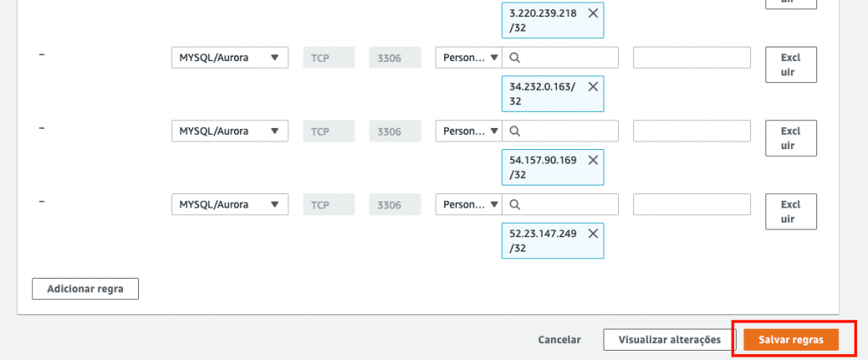Click source search box above 54.157.90.169/32
The width and height of the screenshot is (868, 360).
566,131
